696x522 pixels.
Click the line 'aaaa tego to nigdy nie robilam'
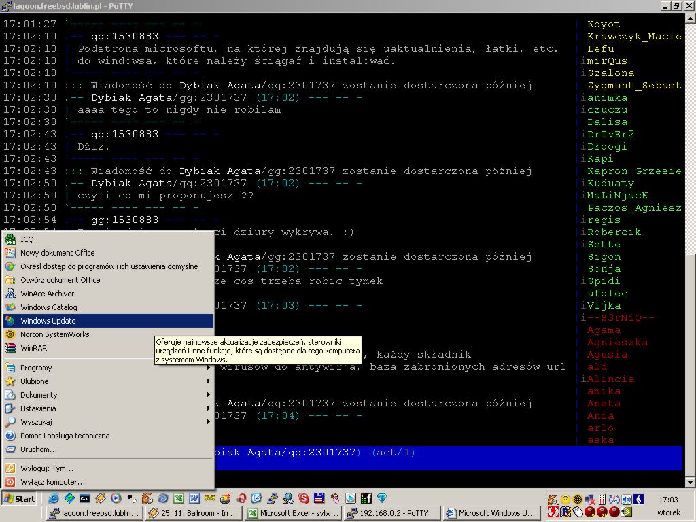point(179,109)
